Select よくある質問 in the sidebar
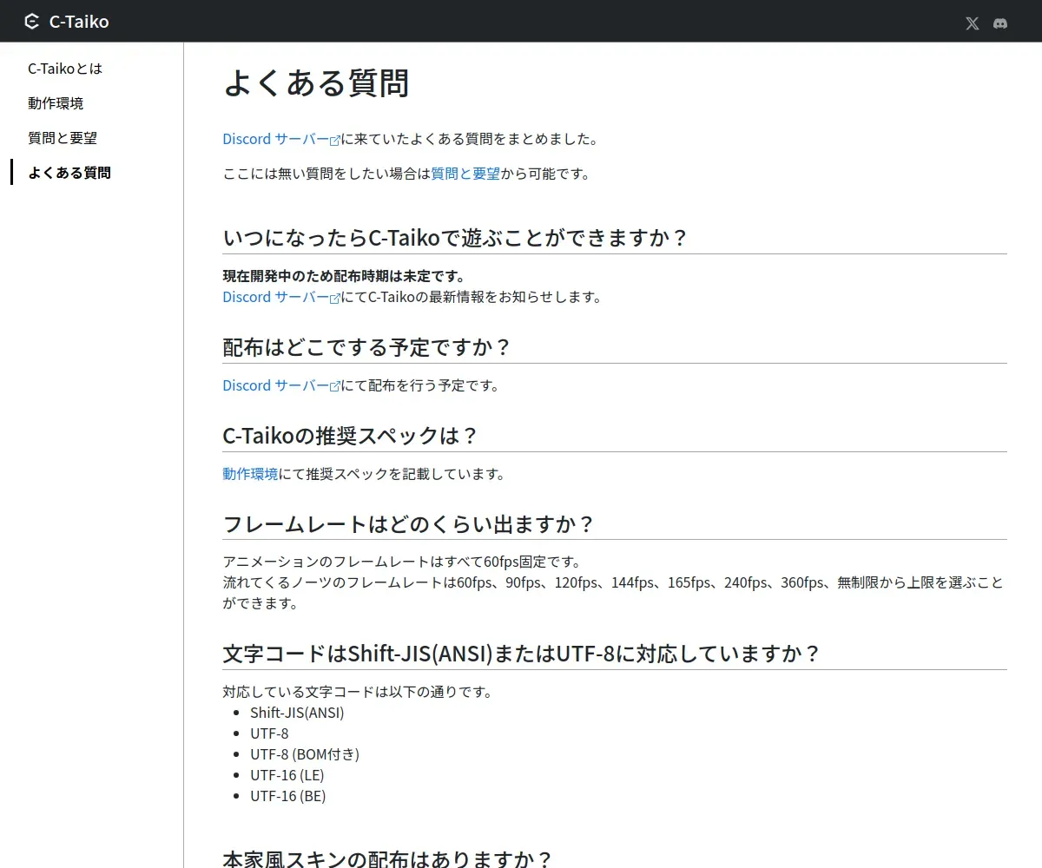Viewport: 1042px width, 868px height. pyautogui.click(x=69, y=173)
